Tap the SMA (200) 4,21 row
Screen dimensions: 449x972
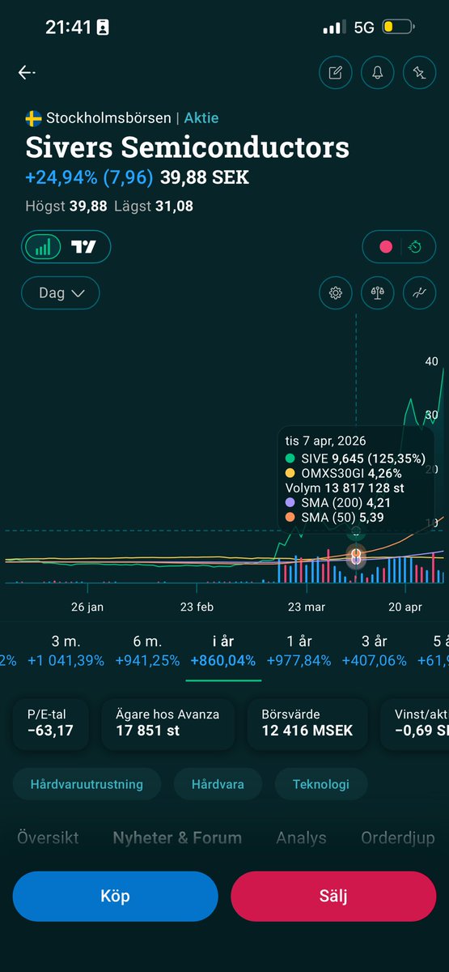pos(340,504)
